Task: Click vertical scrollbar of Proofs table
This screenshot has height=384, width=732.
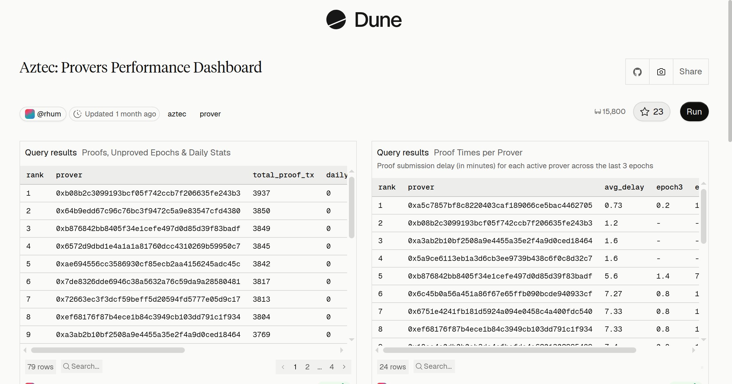Action: (x=352, y=207)
